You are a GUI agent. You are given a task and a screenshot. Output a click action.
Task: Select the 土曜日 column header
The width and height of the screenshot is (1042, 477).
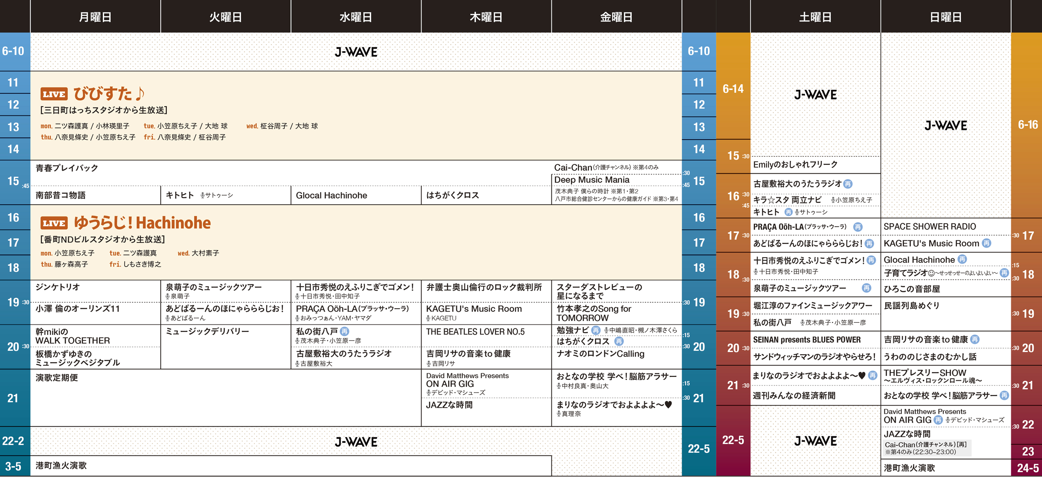(x=815, y=16)
